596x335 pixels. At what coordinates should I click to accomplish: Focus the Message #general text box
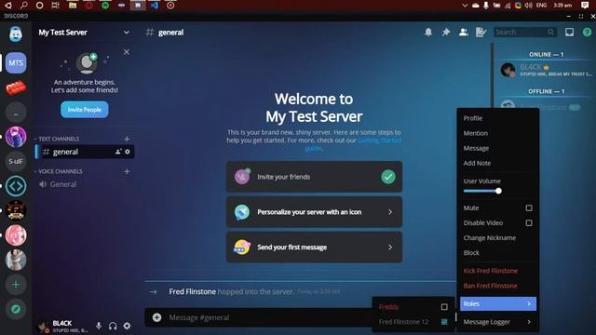(266, 317)
